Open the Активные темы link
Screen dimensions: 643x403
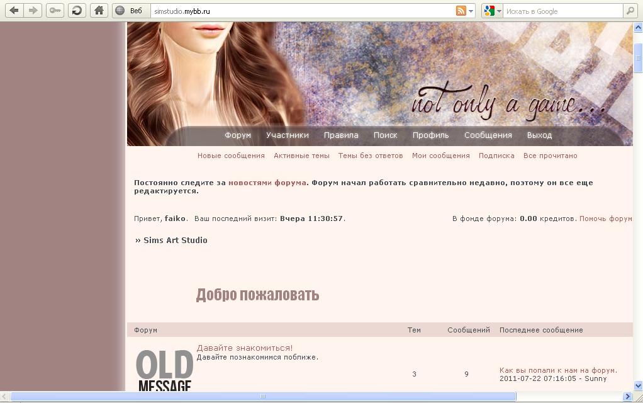(x=302, y=156)
